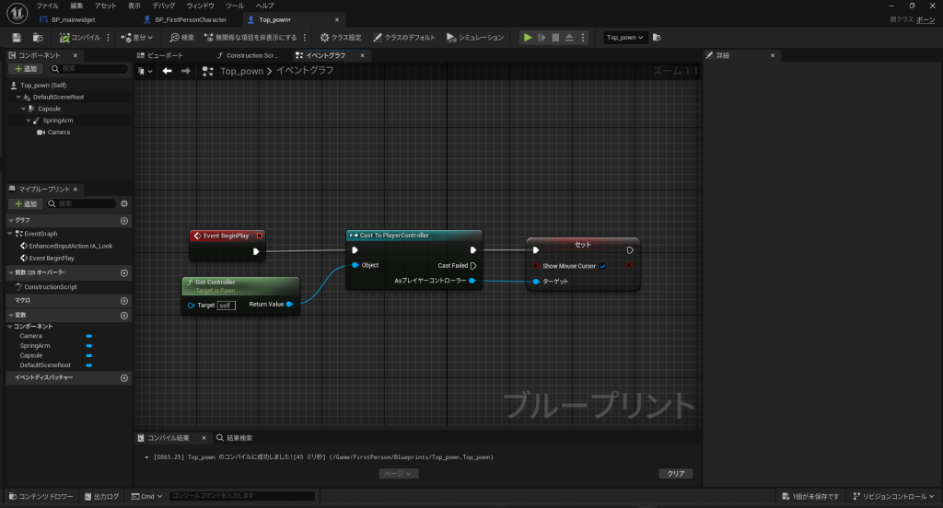943x508 pixels.
Task: Toggle the Show Mouse Cursor checkbox
Action: [x=602, y=266]
